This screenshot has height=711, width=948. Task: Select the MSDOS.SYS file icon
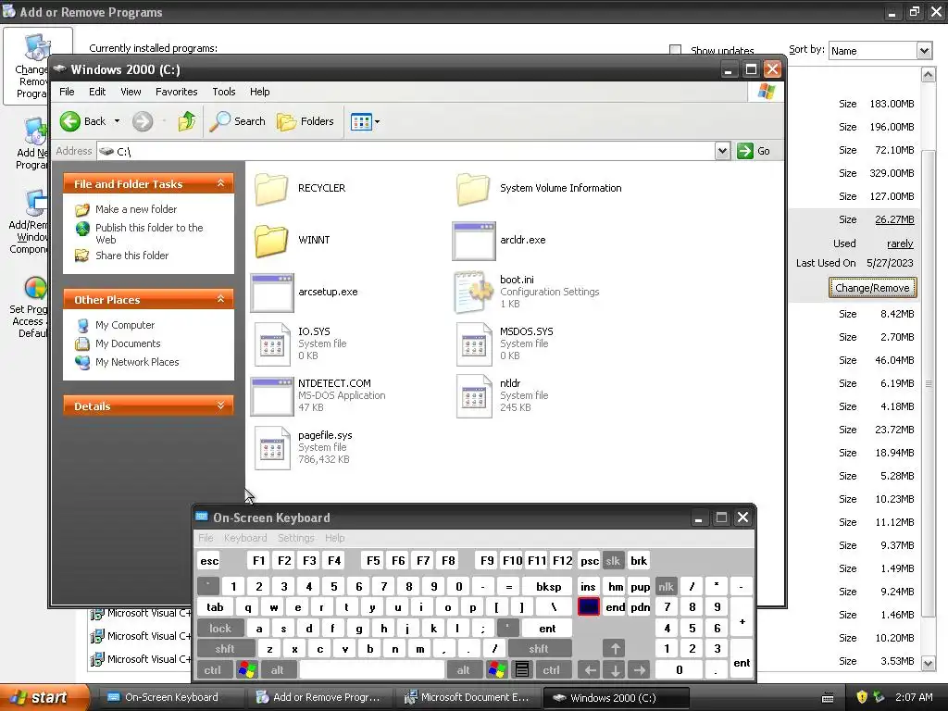[474, 344]
